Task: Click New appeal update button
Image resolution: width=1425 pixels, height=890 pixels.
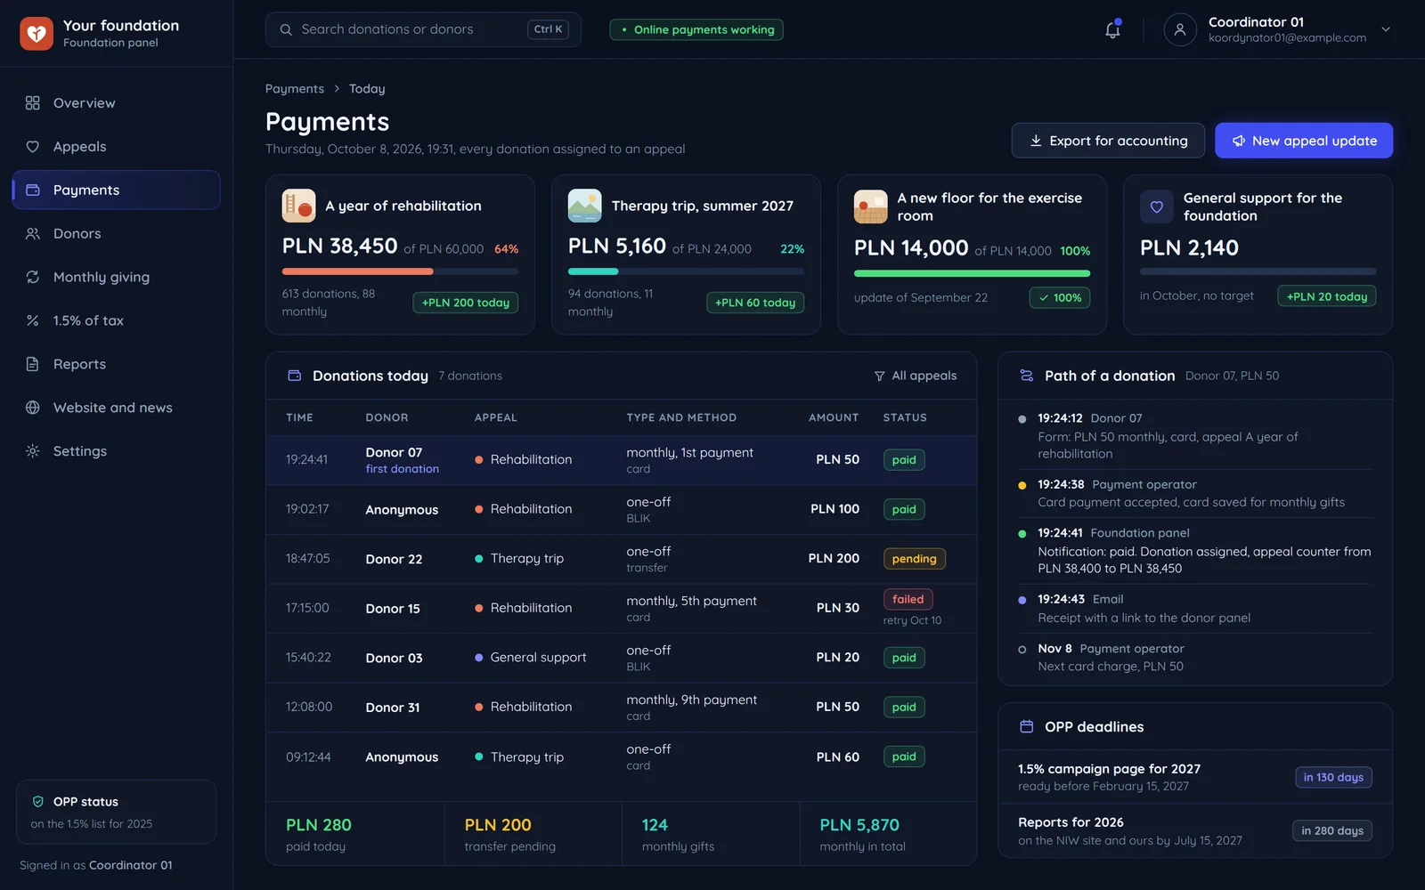Action: [1304, 141]
